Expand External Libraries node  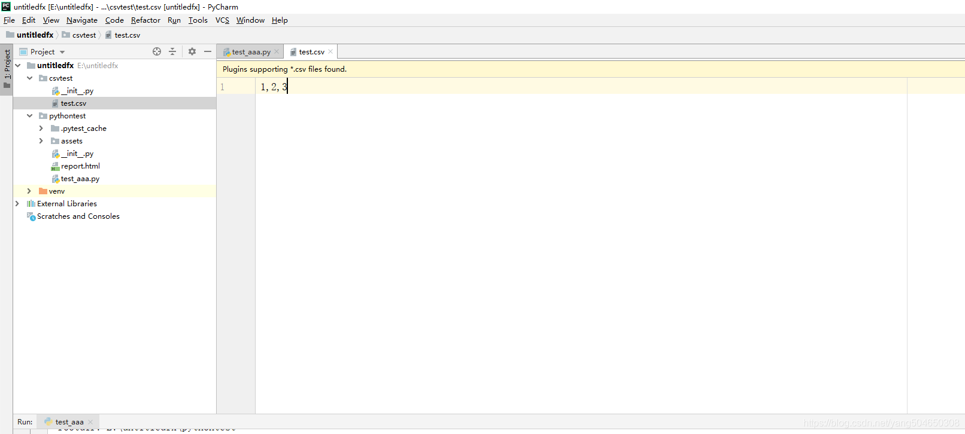[17, 204]
